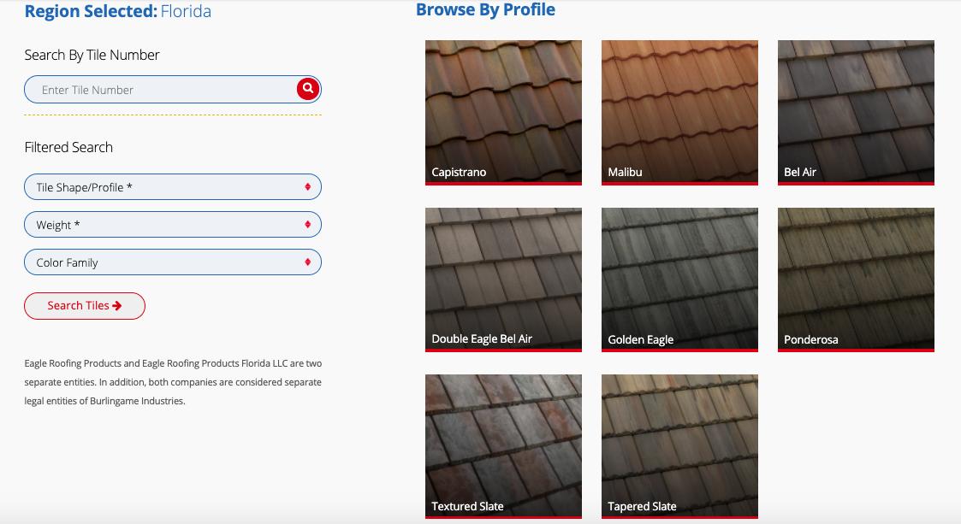This screenshot has width=961, height=524.
Task: Click the Florida region selected text
Action: [x=186, y=11]
